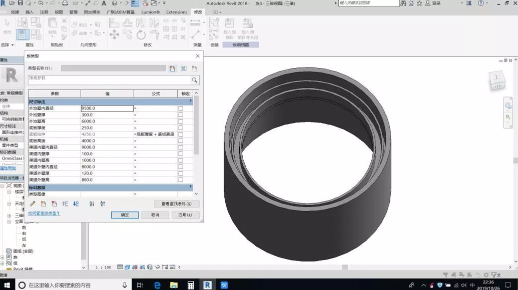This screenshot has height=290, width=518.
Task: Sort parameters in ascending order
Action: point(92,204)
